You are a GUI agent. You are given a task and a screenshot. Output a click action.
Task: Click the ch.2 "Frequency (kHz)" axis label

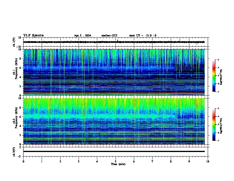pos(16,118)
